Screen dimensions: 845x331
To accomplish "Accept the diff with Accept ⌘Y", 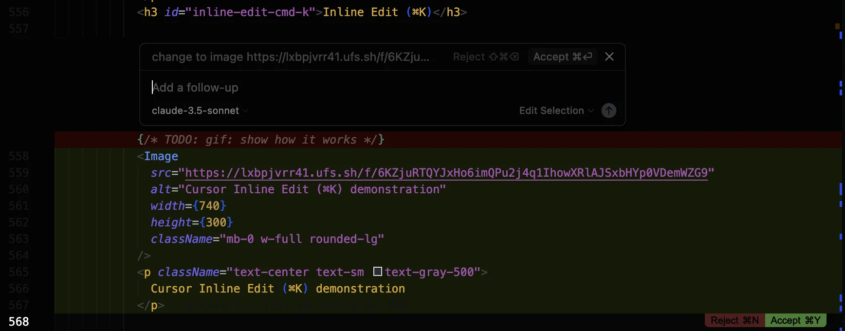I will pyautogui.click(x=795, y=320).
